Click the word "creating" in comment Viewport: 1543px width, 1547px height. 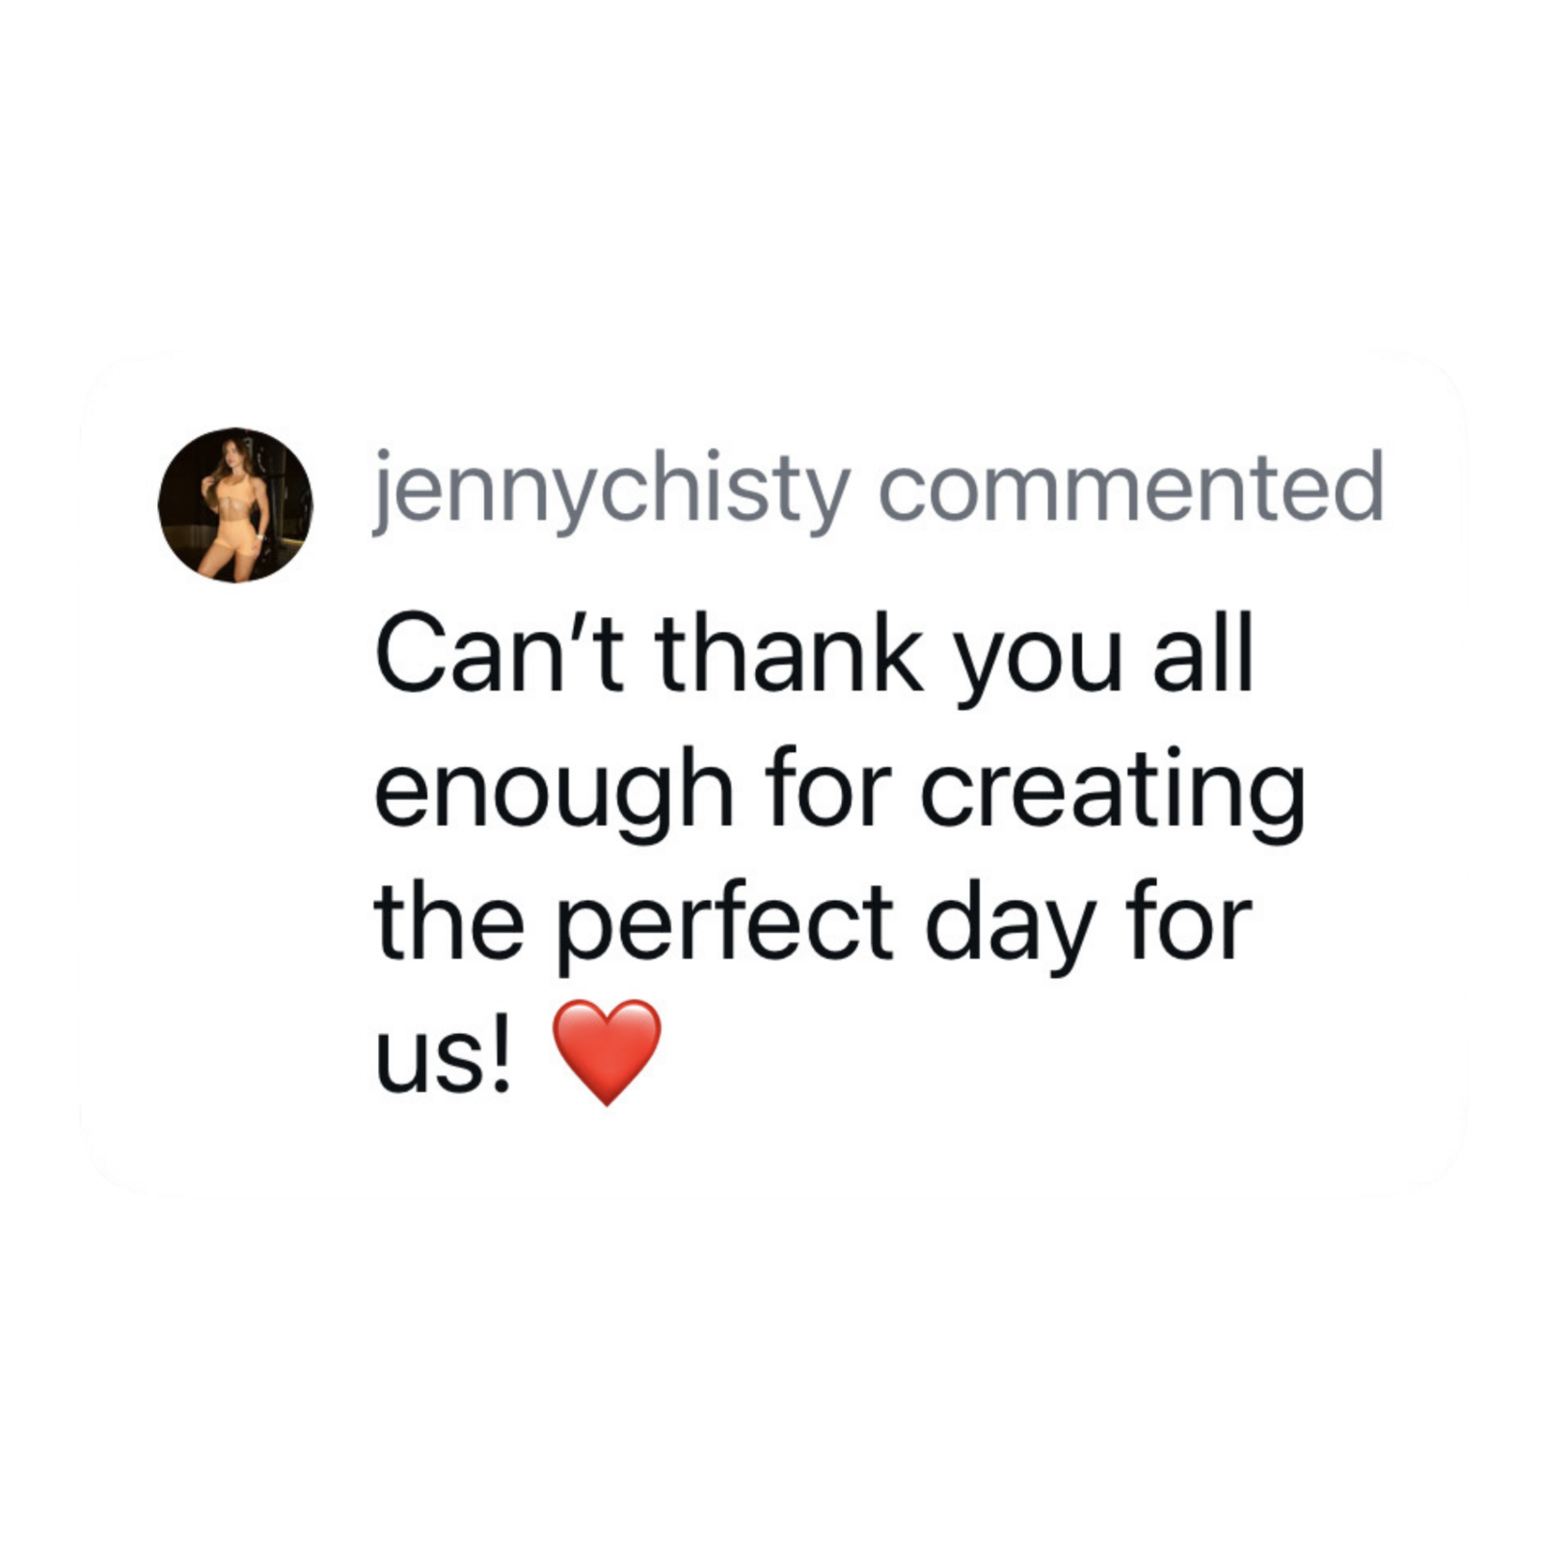1112,794
